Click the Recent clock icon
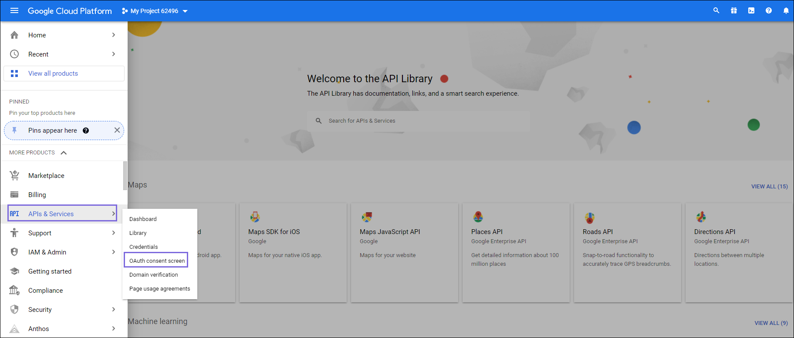The image size is (794, 338). (14, 54)
